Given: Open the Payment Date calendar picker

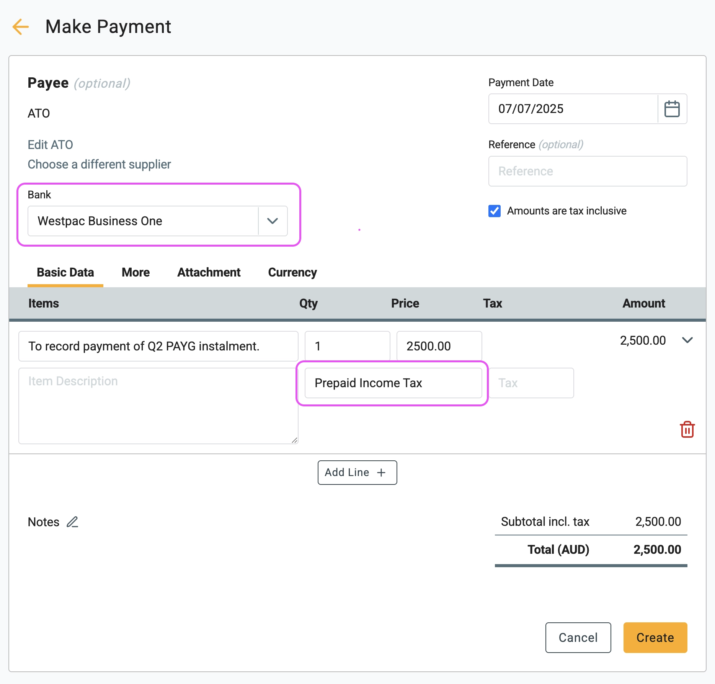Looking at the screenshot, I should [x=672, y=109].
